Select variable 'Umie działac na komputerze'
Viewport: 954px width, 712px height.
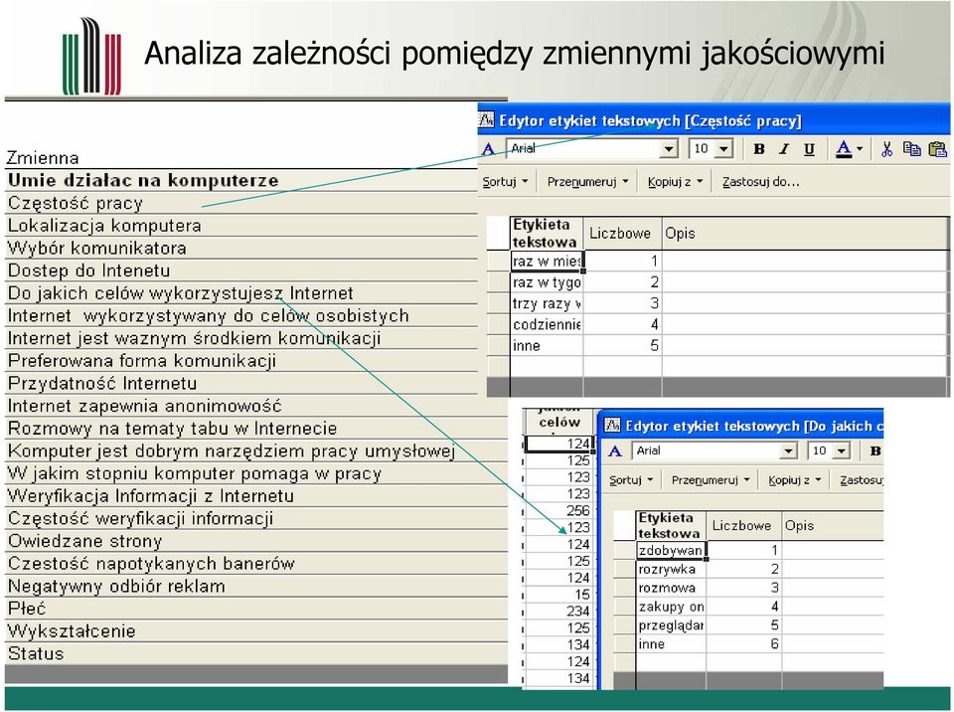click(241, 180)
